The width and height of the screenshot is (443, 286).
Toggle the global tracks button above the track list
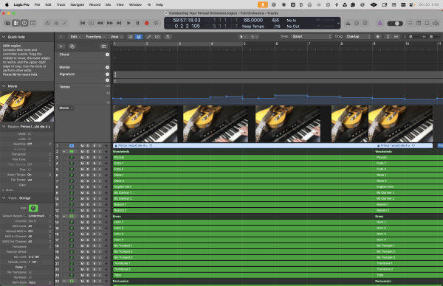pos(103,46)
